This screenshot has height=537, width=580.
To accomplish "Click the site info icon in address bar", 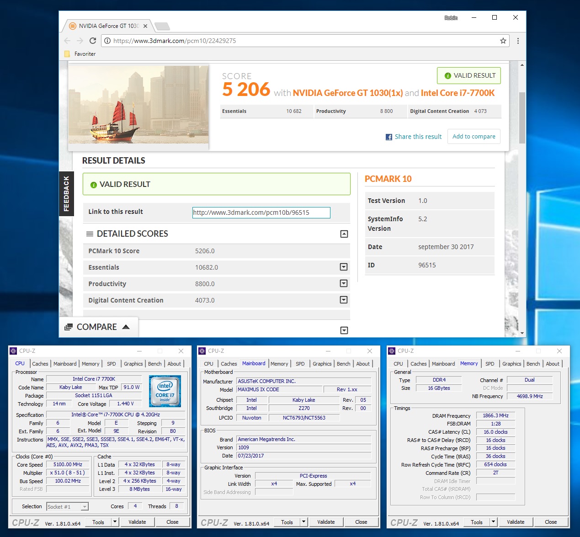I will coord(107,41).
